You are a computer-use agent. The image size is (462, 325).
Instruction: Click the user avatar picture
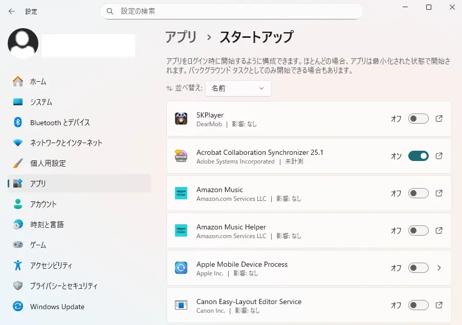[x=23, y=45]
